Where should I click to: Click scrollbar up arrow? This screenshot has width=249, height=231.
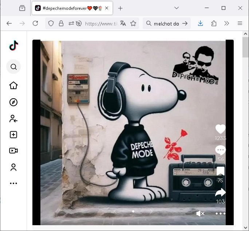pyautogui.click(x=245, y=34)
